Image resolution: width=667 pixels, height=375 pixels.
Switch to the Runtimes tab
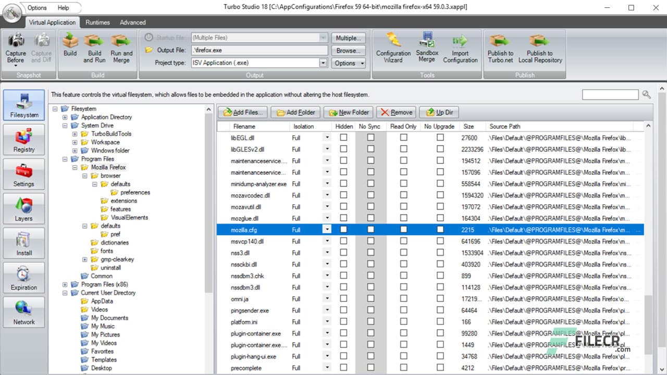[x=97, y=22]
